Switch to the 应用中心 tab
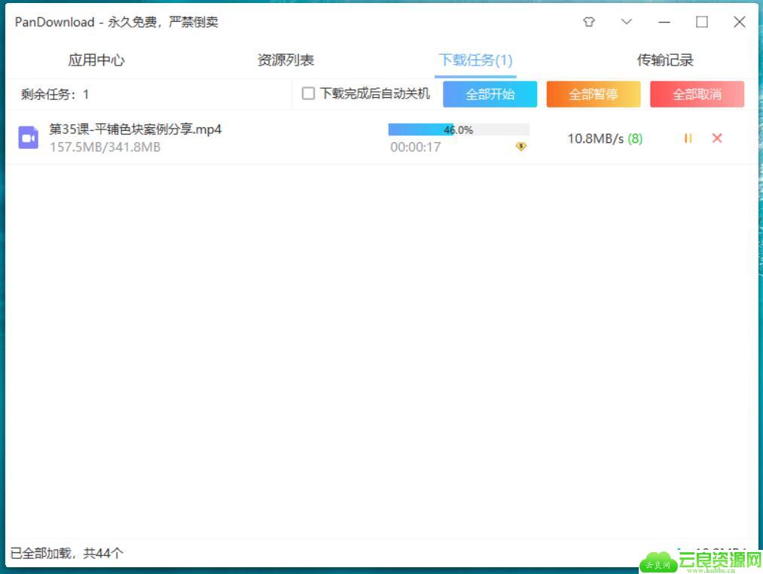Image resolution: width=763 pixels, height=574 pixels. tap(96, 60)
